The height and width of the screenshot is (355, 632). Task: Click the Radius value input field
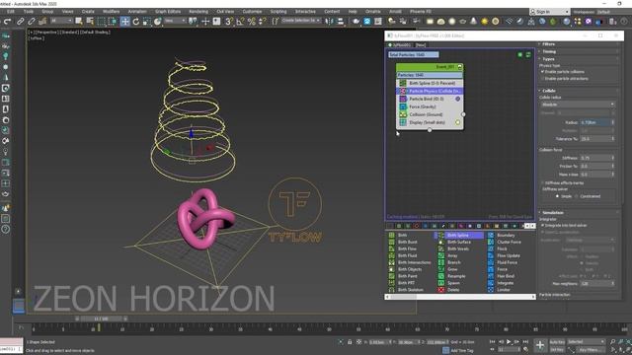(x=597, y=122)
